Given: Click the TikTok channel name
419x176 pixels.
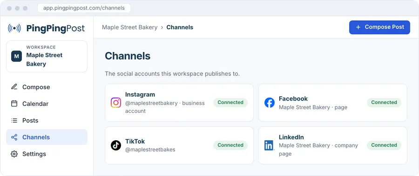Looking at the screenshot, I should [135, 141].
